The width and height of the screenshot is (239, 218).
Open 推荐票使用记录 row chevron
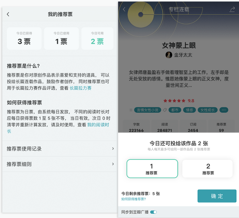pos(113,148)
